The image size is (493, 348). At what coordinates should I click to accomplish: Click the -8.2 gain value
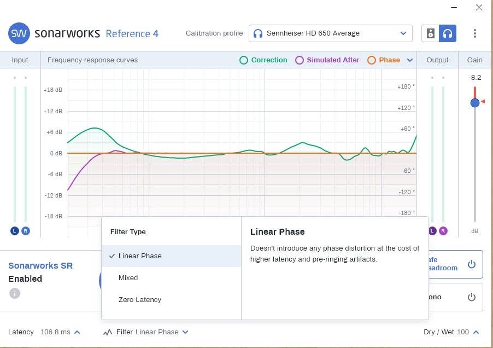(475, 78)
